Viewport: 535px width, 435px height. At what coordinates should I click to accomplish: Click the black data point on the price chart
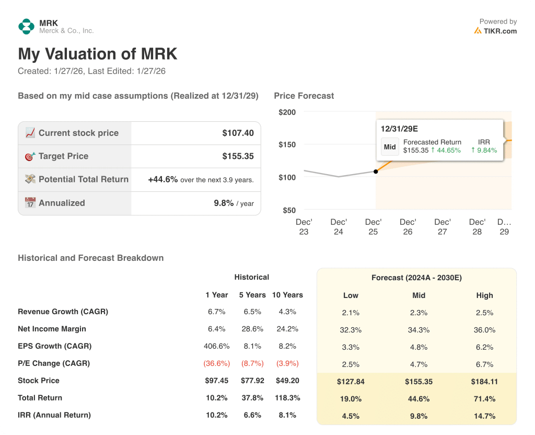click(x=376, y=171)
